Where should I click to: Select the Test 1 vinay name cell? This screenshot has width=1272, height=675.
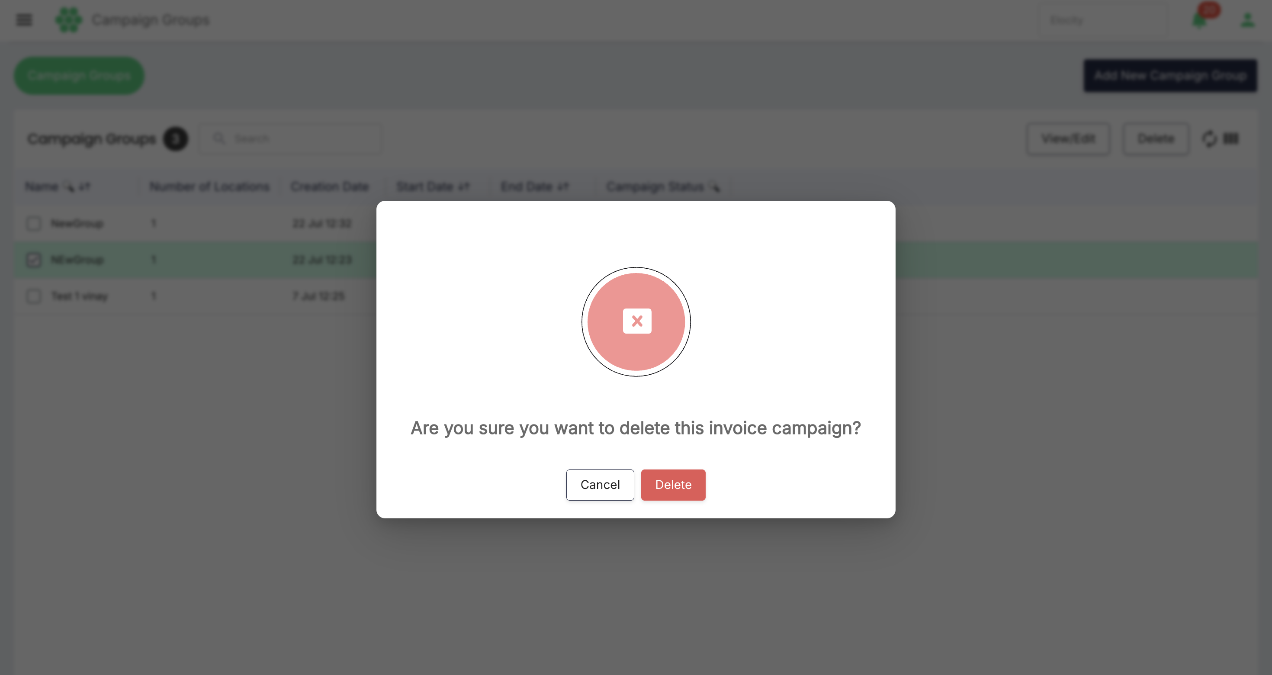tap(80, 296)
